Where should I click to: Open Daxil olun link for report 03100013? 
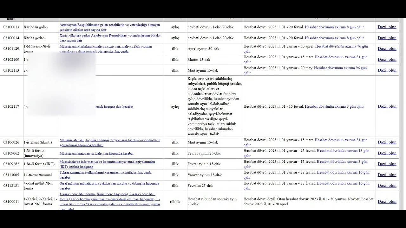(387, 27)
